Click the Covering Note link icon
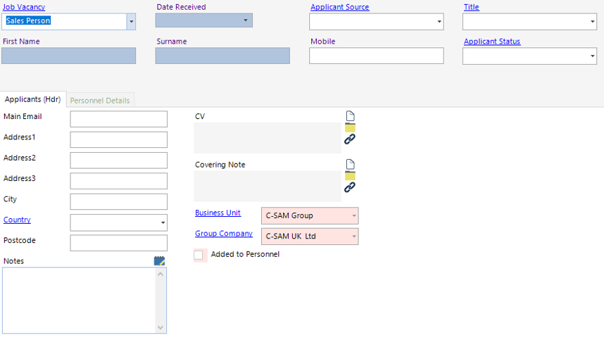The image size is (604, 340). click(x=350, y=187)
